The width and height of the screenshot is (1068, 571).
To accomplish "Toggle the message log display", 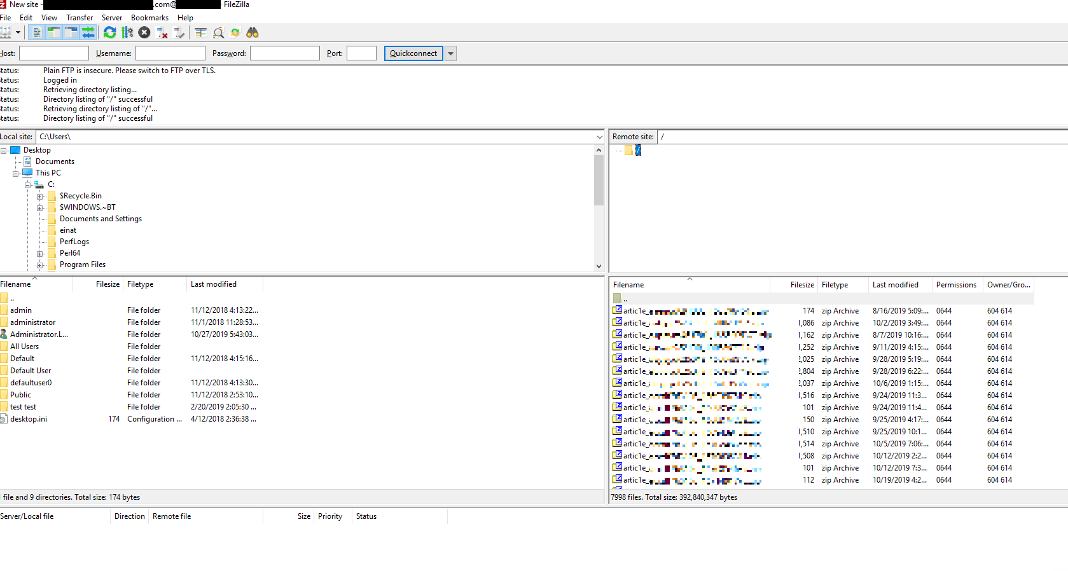I will pyautogui.click(x=37, y=32).
